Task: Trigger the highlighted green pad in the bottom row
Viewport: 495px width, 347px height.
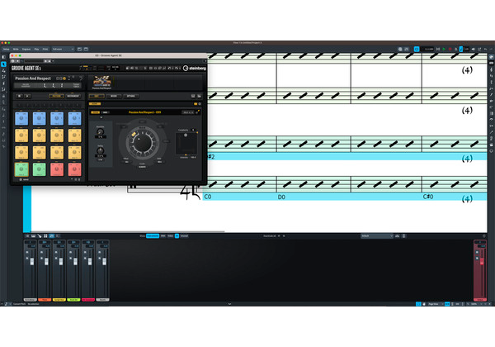Action: click(x=21, y=169)
